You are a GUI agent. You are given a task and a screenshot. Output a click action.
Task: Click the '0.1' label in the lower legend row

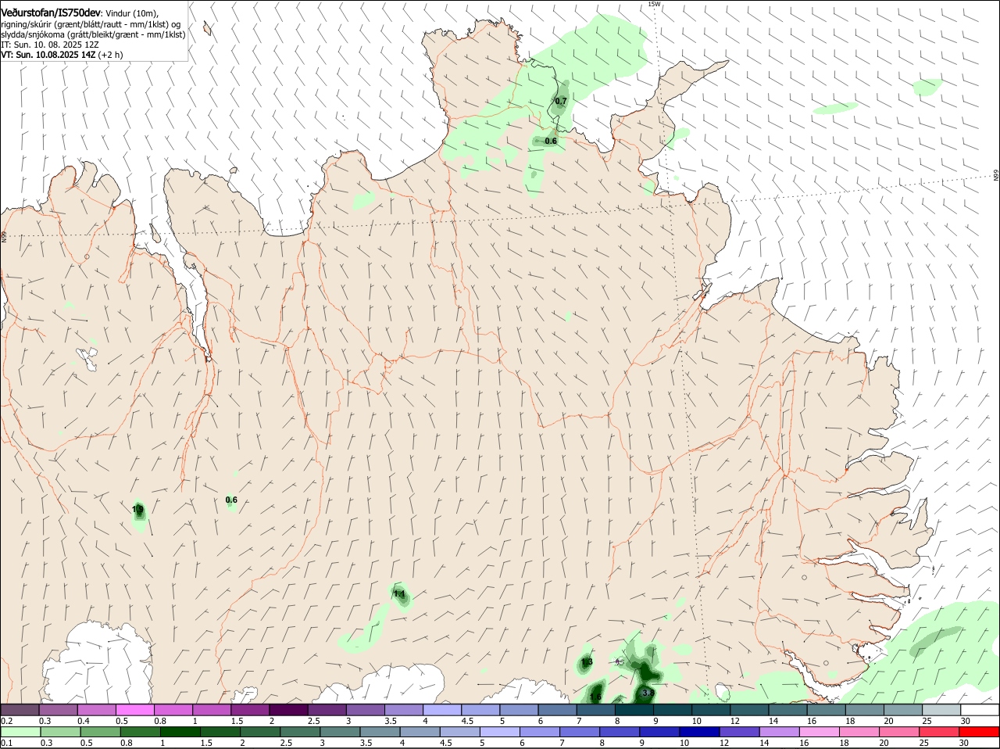pos(6,743)
